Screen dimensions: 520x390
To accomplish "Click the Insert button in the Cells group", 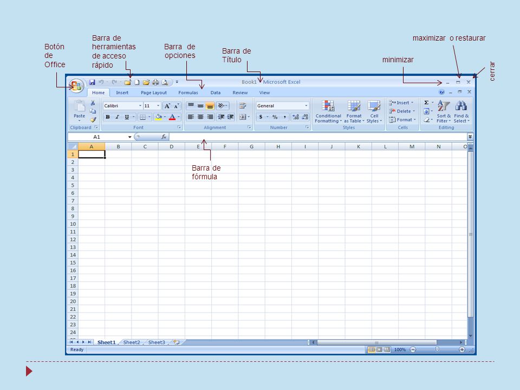I will (x=401, y=102).
